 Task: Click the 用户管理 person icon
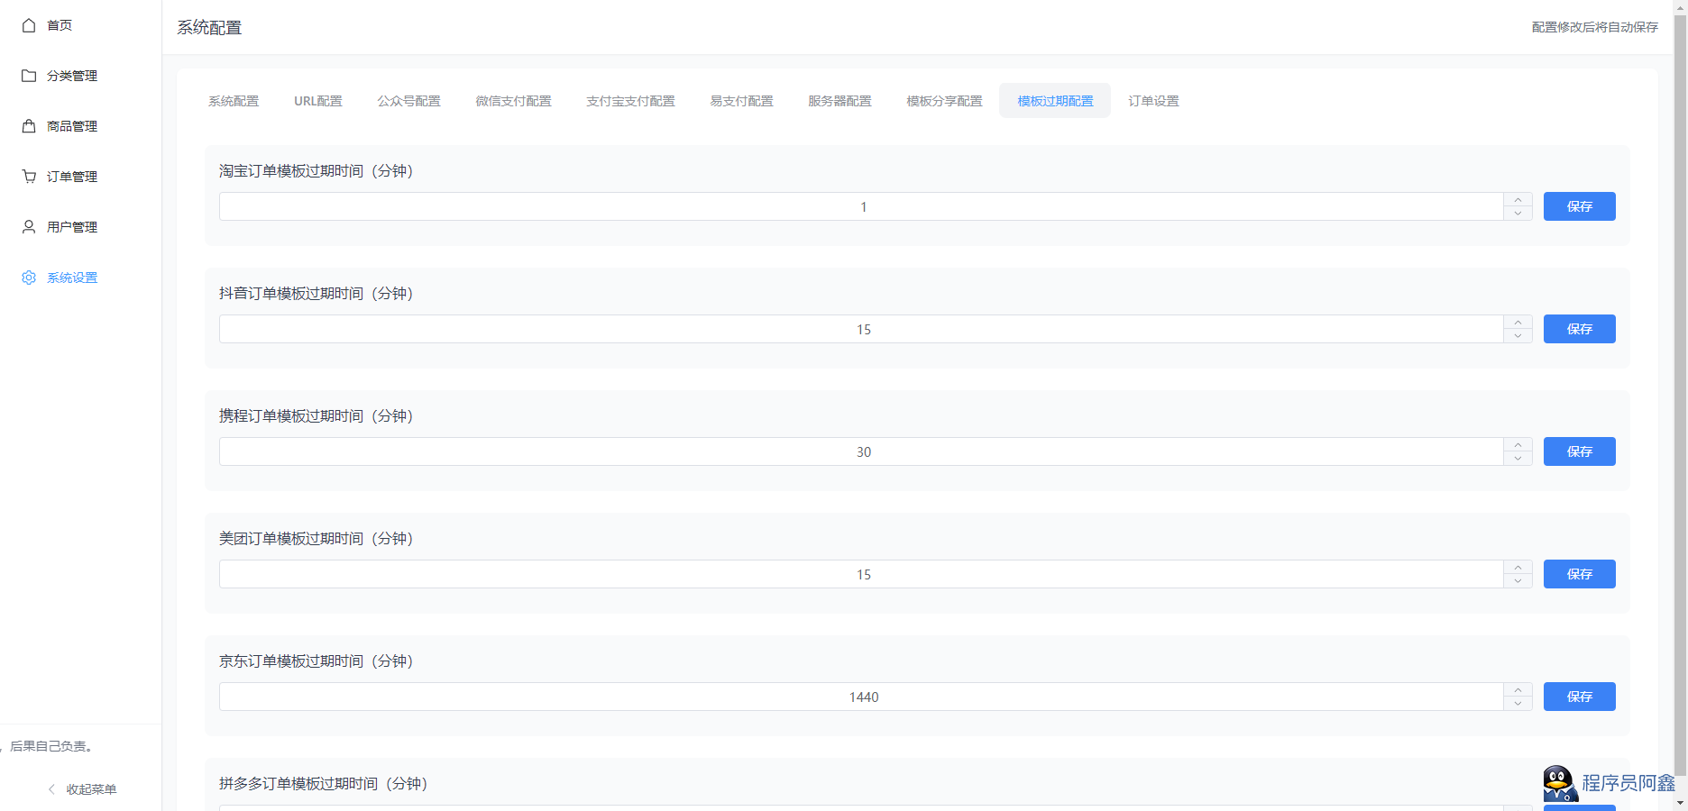tap(29, 227)
